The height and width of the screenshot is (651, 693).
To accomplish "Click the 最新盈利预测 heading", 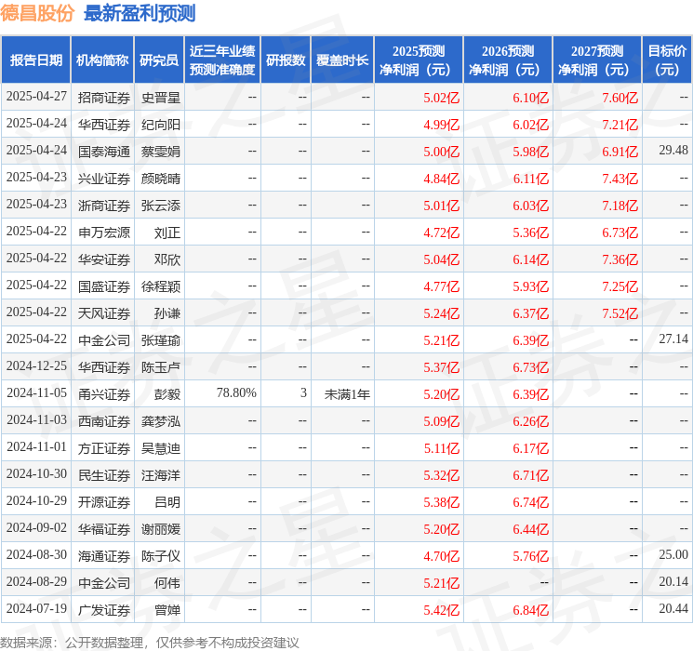I will click(140, 13).
